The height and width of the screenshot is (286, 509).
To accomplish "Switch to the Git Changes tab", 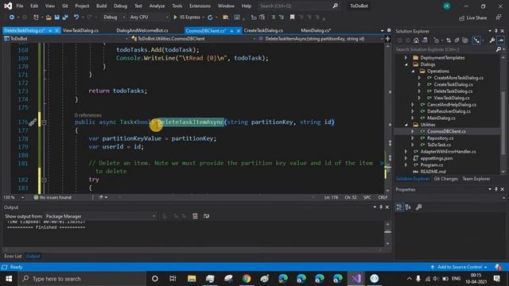I will click(x=445, y=179).
